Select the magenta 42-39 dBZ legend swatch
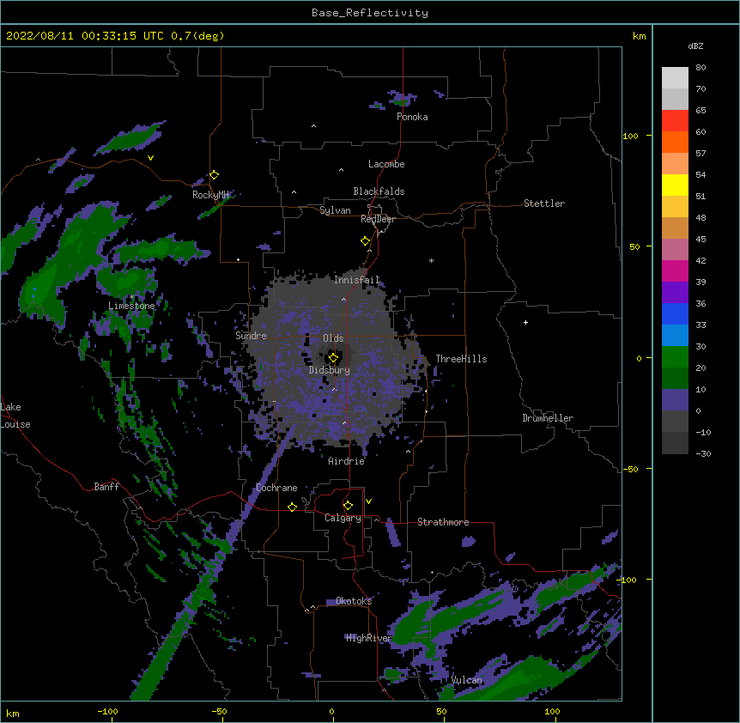This screenshot has width=740, height=723. tap(675, 270)
